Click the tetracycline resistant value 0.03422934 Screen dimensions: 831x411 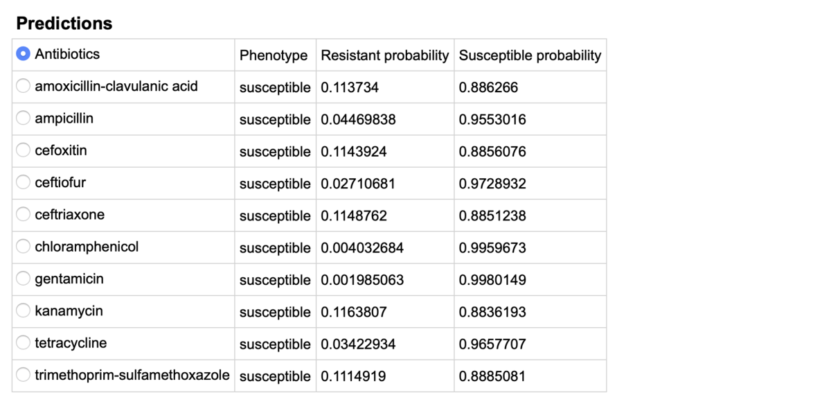[358, 344]
